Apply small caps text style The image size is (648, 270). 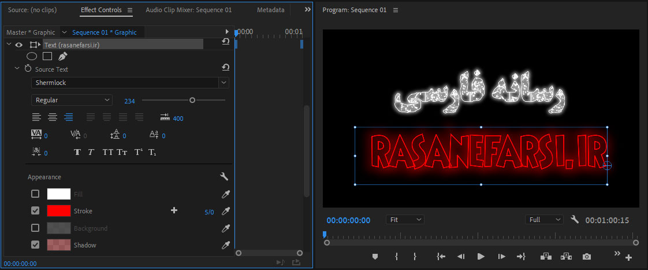(122, 152)
